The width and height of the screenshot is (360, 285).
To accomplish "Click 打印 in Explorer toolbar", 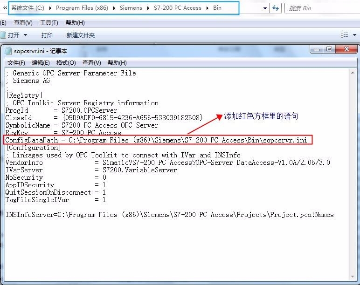I will (47, 35).
